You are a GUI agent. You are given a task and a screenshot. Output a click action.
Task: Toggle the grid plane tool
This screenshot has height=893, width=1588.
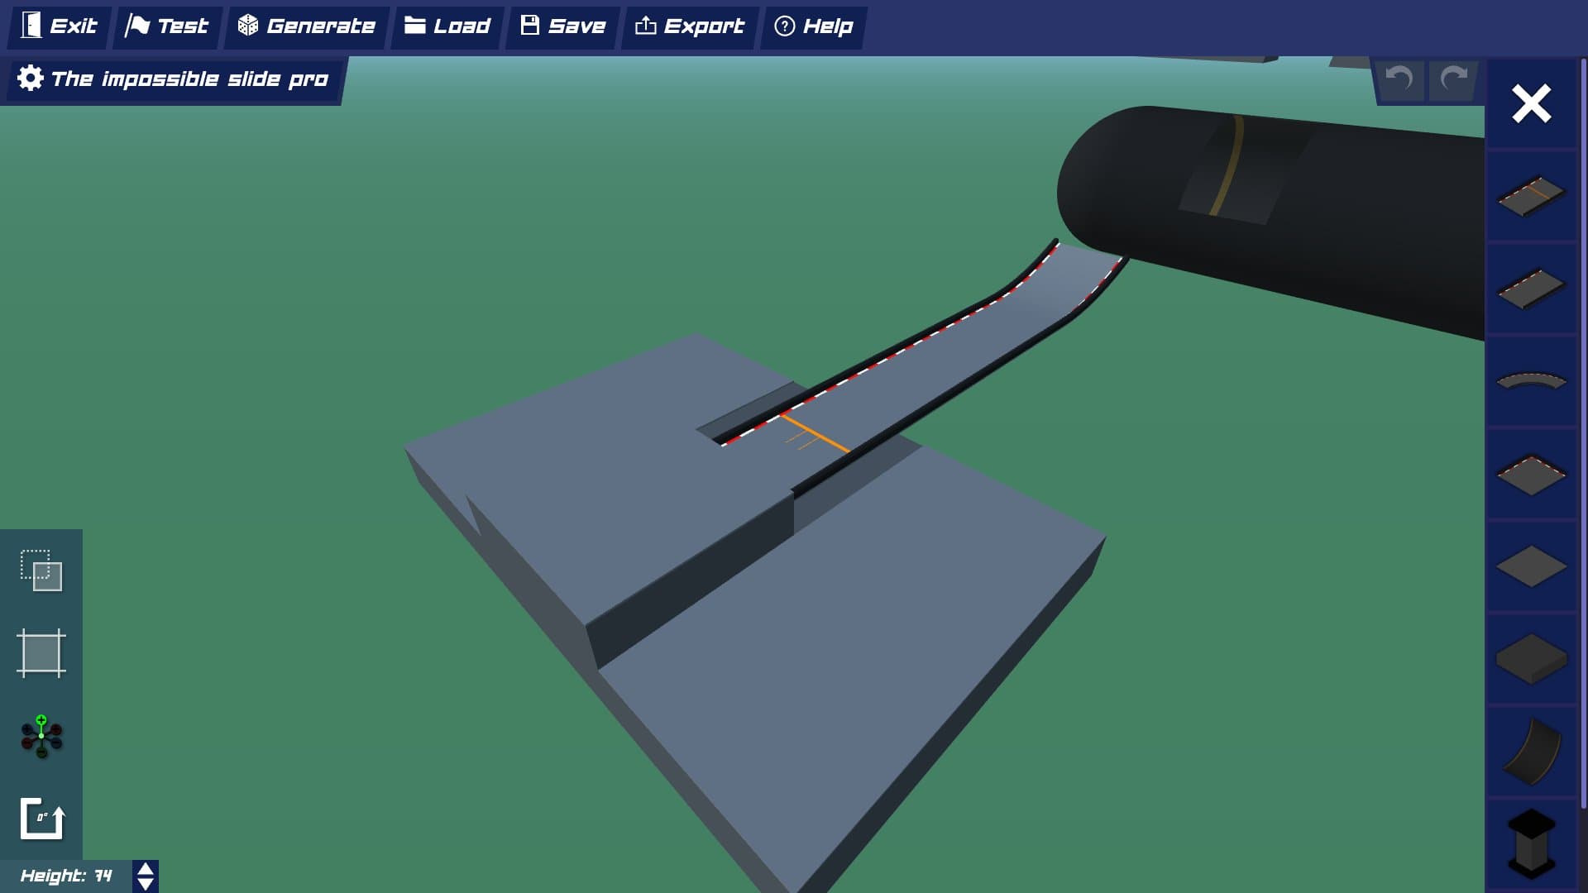pos(41,653)
